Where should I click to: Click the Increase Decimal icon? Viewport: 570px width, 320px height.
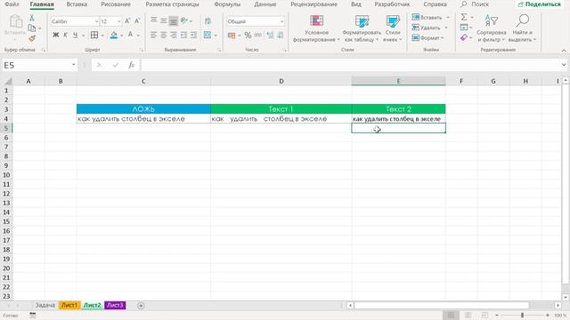click(270, 36)
